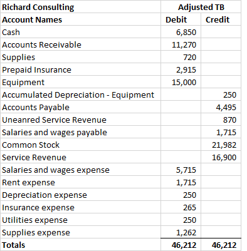The width and height of the screenshot is (247, 251).
Task: Click the 'Adjusted TB' header cell
Action: click(x=201, y=7)
